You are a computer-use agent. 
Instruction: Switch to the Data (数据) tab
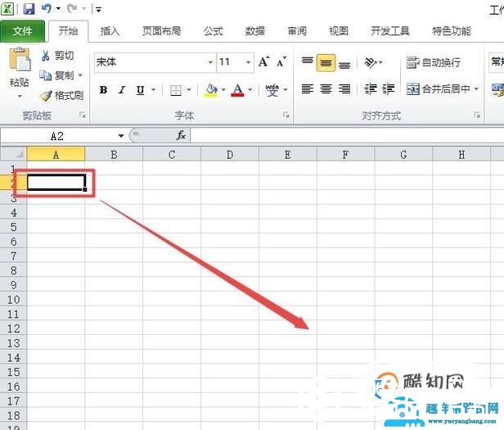[x=255, y=31]
